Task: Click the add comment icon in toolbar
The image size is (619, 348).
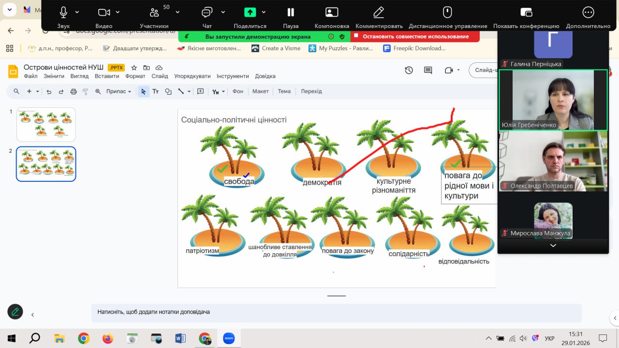Action: pyautogui.click(x=201, y=91)
